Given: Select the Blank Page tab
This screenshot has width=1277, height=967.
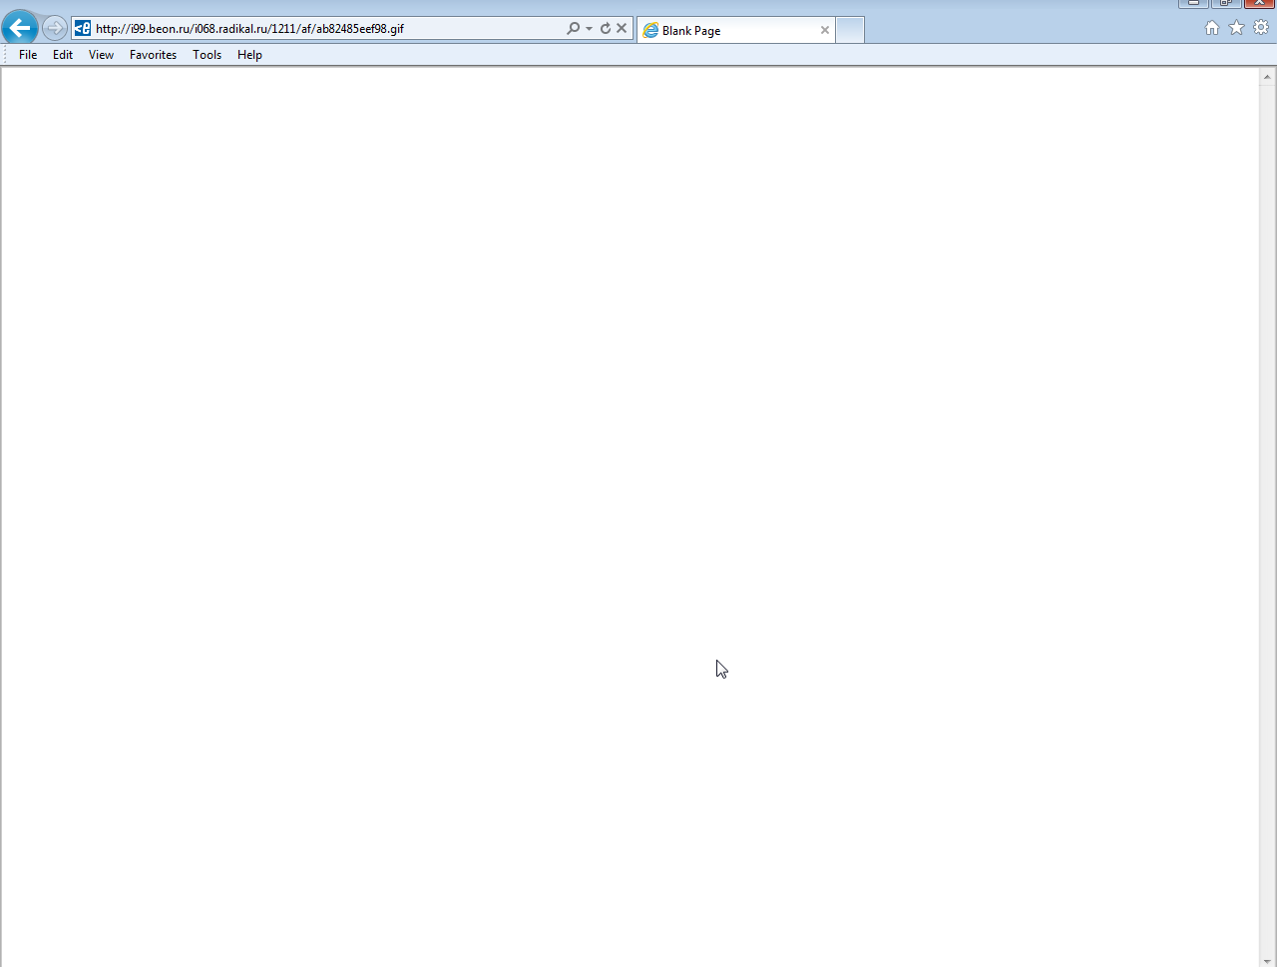Looking at the screenshot, I should click(x=735, y=30).
